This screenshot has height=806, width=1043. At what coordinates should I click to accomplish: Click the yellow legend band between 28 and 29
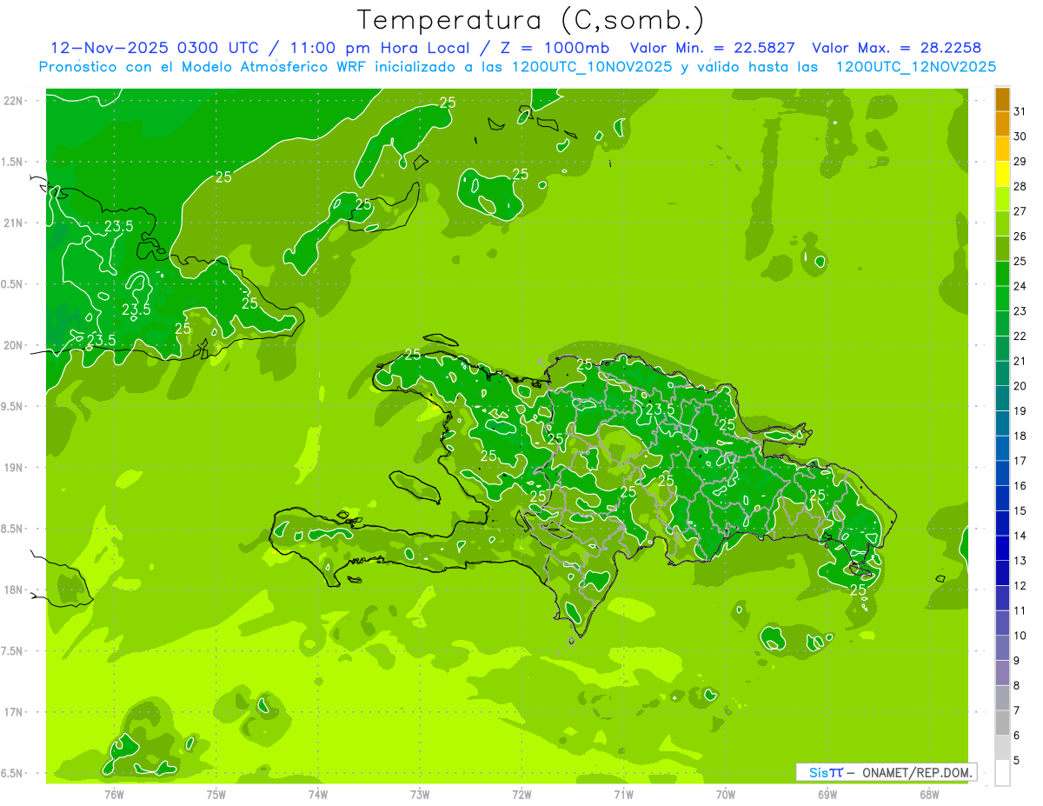1002,174
